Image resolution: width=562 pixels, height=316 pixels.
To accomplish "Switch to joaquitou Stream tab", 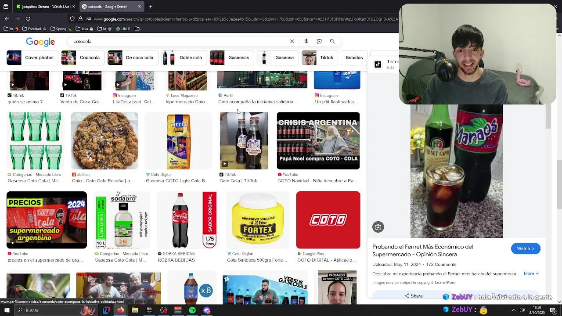I will [x=46, y=7].
